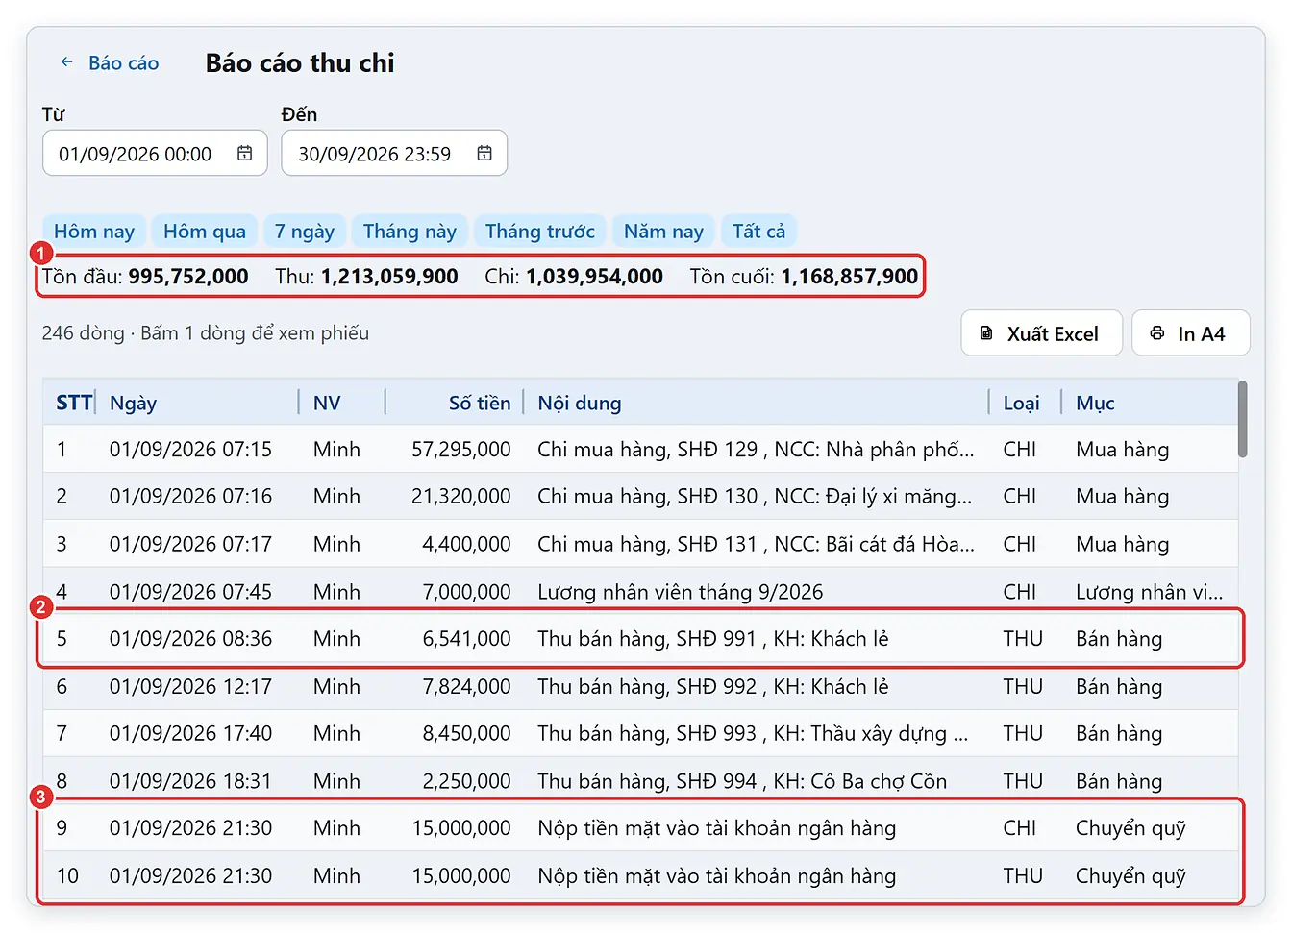
Task: Click the Loại column header
Action: pos(1021,403)
